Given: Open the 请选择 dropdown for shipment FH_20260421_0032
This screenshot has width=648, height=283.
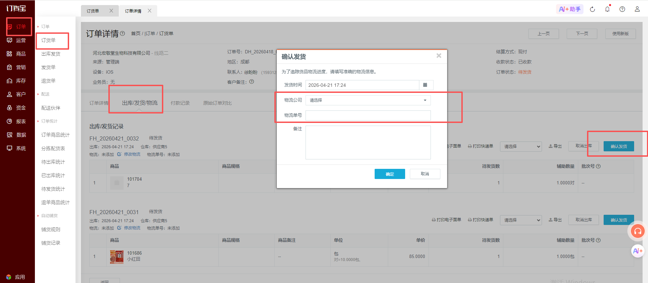Looking at the screenshot, I should tap(521, 147).
